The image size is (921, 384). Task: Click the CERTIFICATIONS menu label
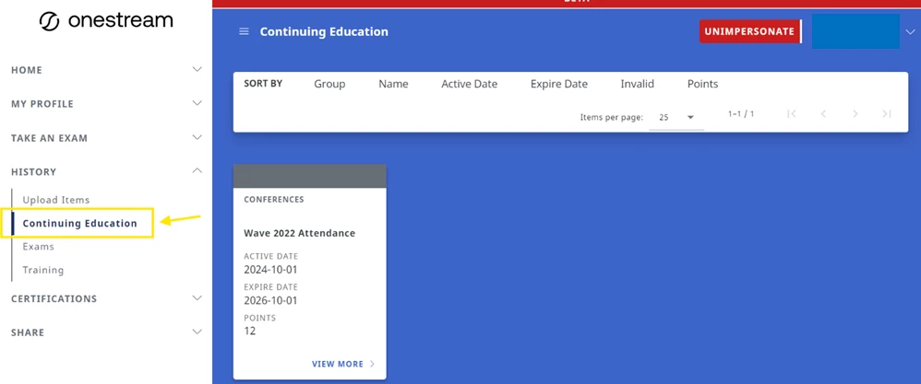54,298
